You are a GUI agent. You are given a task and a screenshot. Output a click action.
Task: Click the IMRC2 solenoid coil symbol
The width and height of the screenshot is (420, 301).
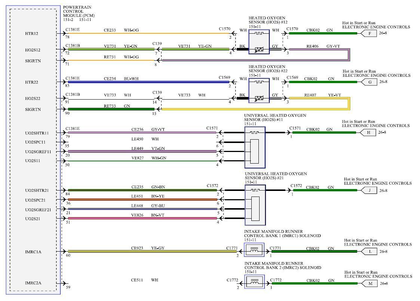254,283
